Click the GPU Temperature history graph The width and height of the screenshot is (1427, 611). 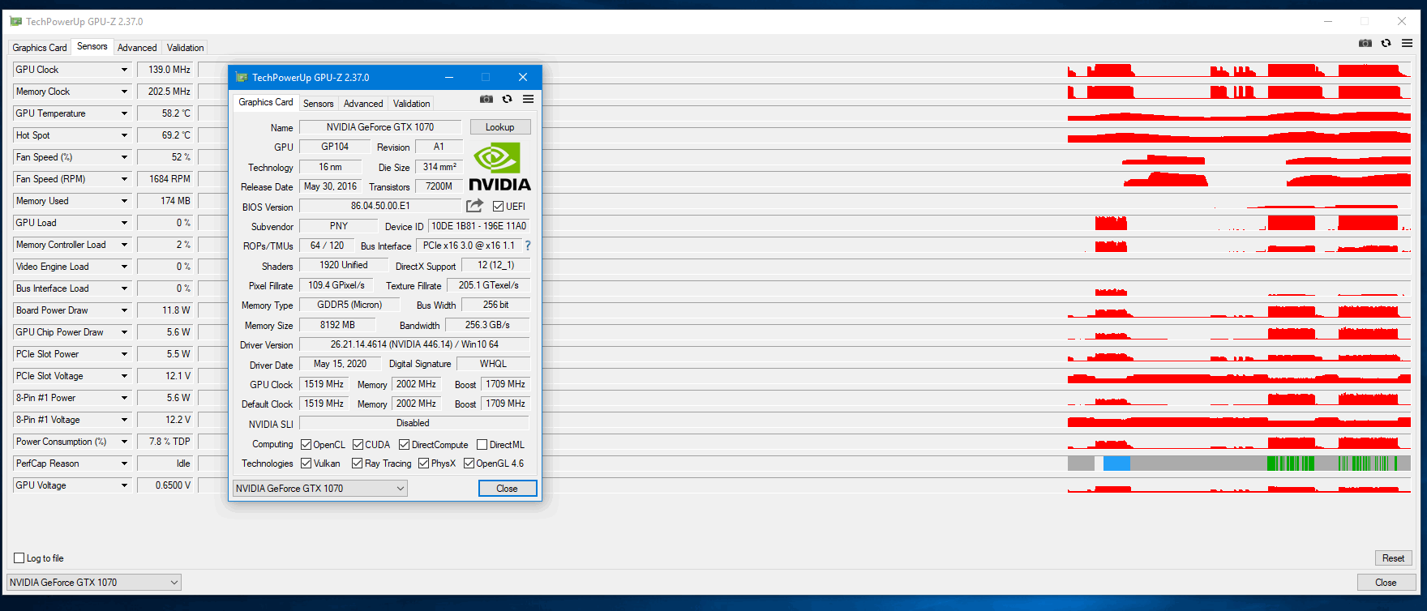tap(805, 113)
